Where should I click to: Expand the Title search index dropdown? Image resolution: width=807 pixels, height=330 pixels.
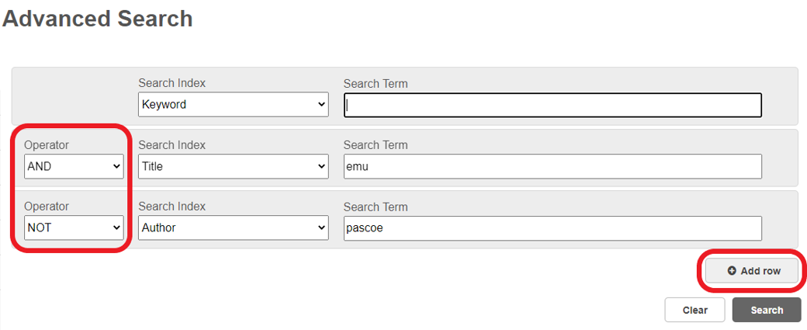pyautogui.click(x=233, y=166)
